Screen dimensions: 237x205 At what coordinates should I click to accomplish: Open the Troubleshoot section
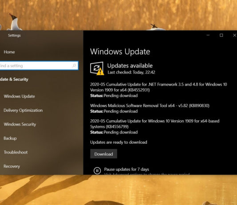click(16, 152)
